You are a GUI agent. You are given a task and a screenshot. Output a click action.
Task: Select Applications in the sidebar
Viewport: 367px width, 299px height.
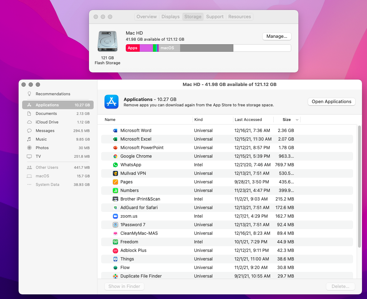click(58, 105)
